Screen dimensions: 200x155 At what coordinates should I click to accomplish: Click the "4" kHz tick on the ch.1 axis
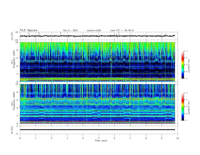click(x=17, y=66)
